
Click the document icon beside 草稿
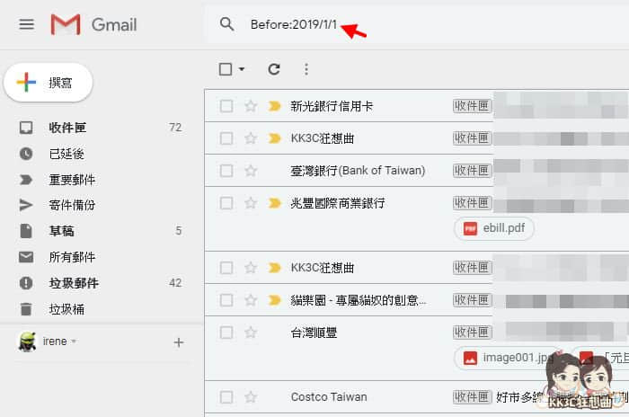pyautogui.click(x=26, y=231)
